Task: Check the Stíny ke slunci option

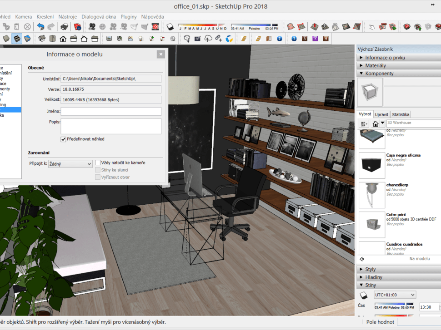Action: pos(97,170)
